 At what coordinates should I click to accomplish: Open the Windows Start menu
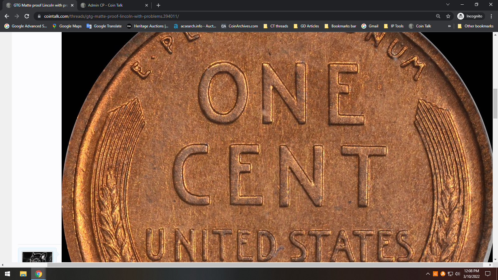[7, 274]
